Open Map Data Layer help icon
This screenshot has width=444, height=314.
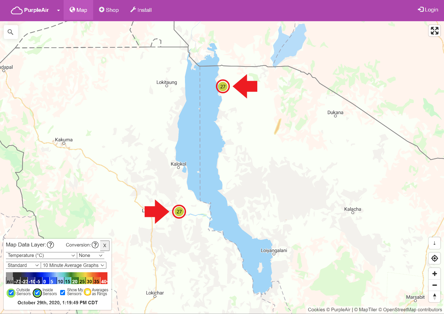point(50,245)
